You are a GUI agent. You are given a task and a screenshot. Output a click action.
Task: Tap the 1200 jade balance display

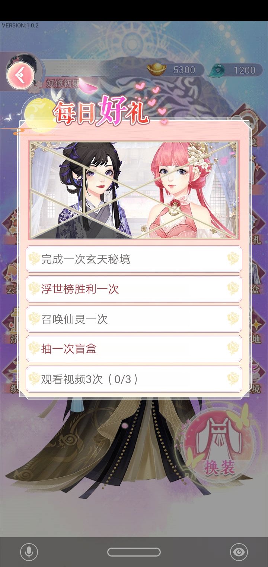coord(236,70)
